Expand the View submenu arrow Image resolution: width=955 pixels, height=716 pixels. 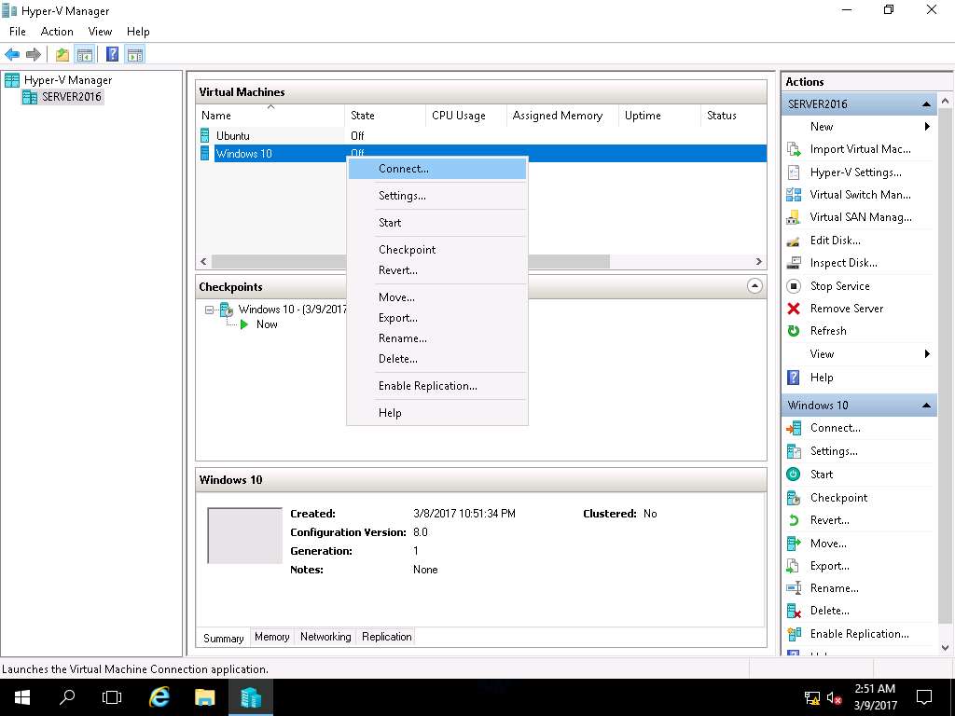928,353
